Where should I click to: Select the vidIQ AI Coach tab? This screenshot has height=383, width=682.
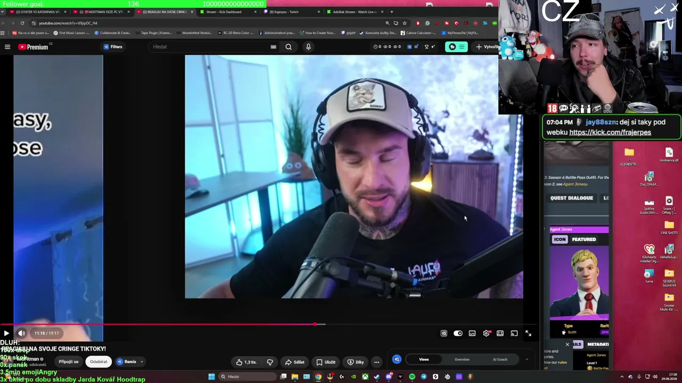click(500, 360)
